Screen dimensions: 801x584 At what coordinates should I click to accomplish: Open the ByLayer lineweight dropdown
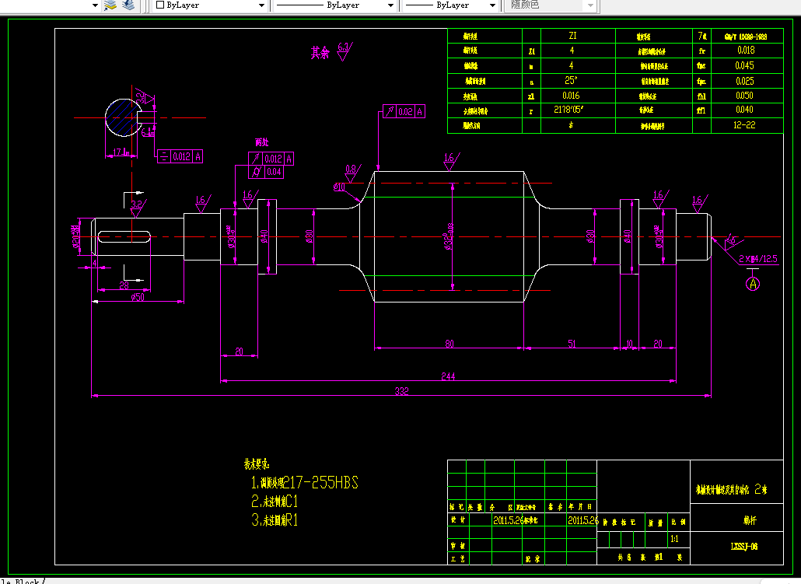[450, 5]
